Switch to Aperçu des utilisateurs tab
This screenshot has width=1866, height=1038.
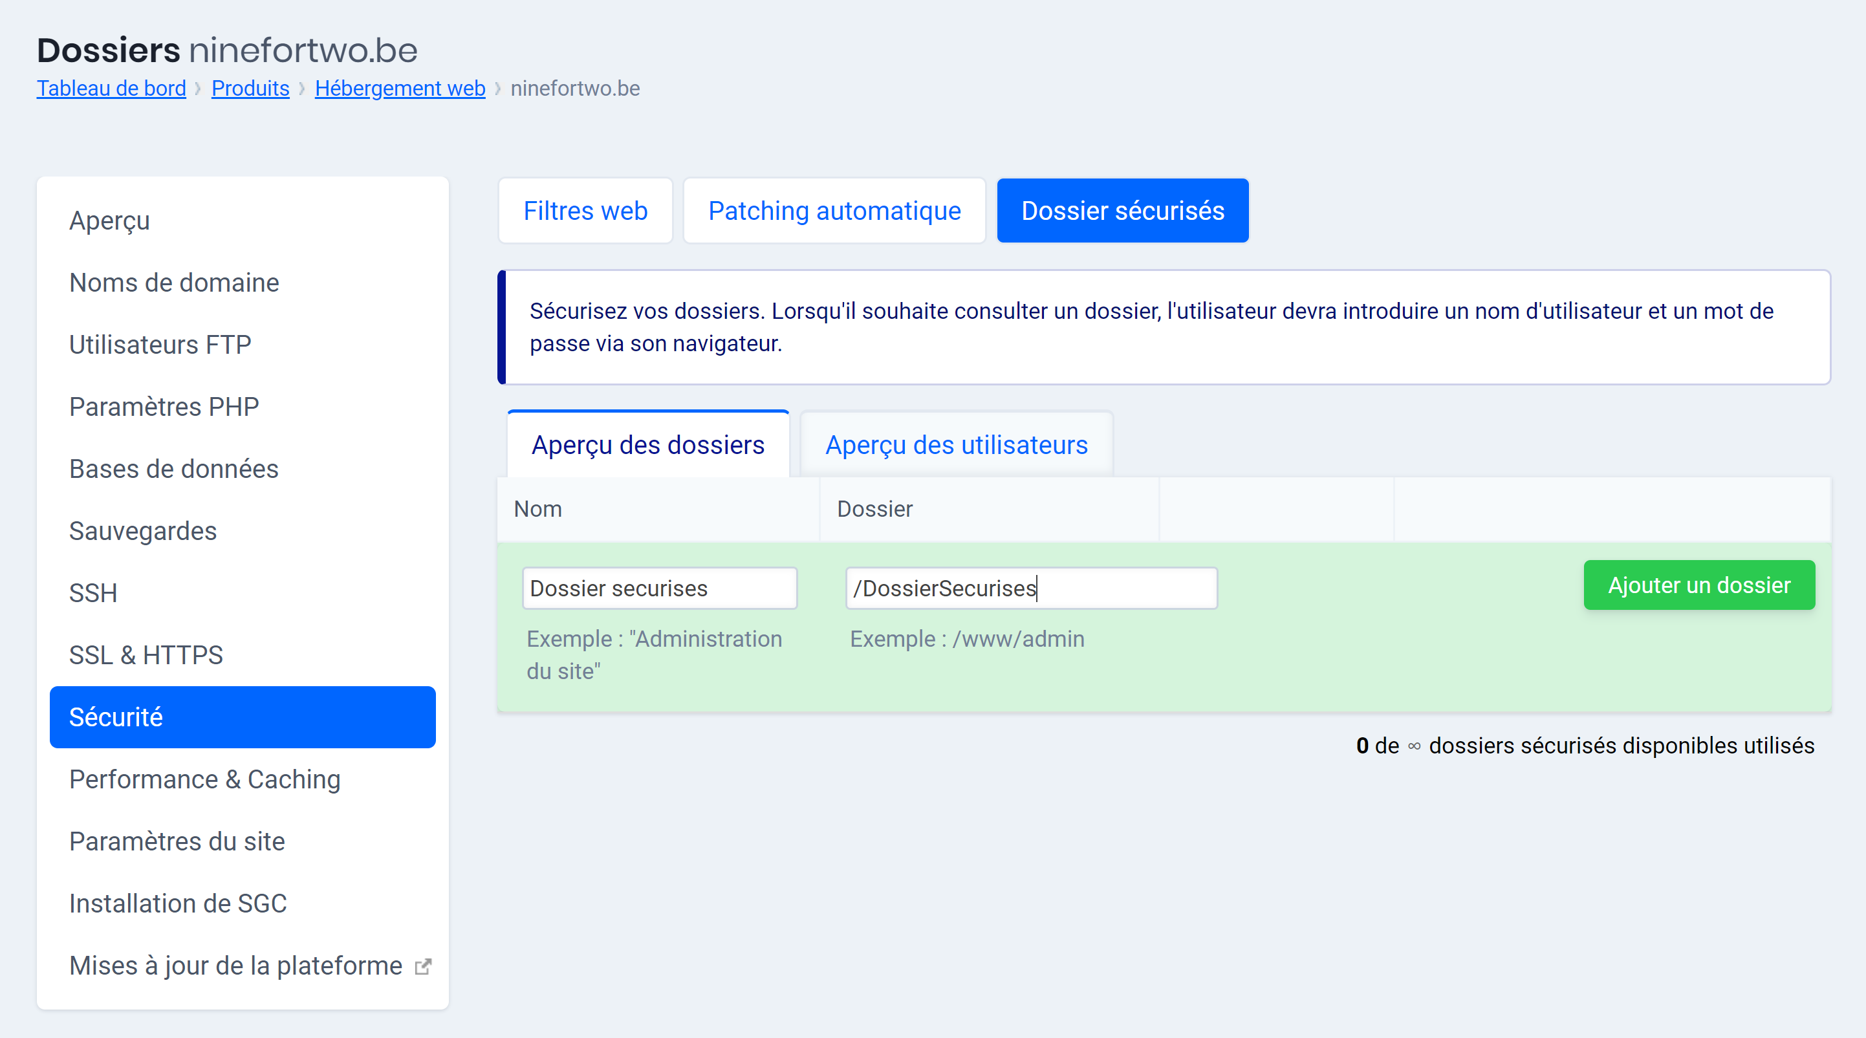pos(956,445)
